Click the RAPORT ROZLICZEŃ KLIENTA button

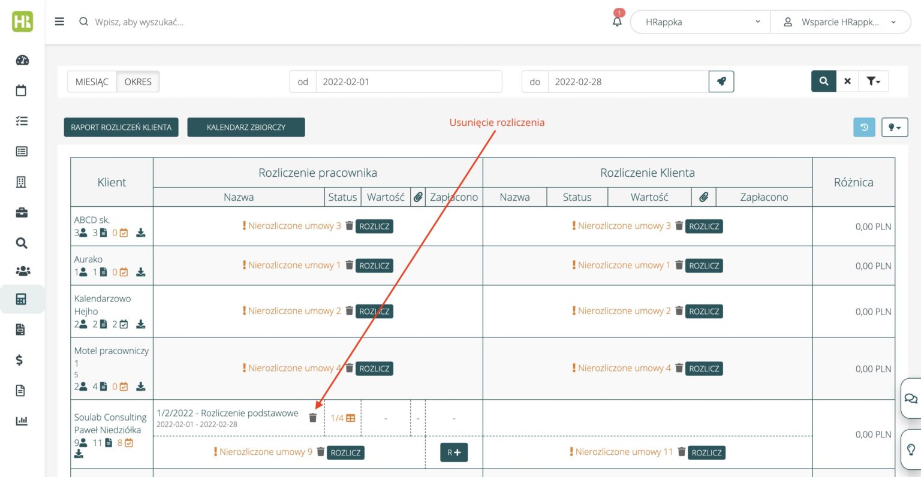click(x=121, y=127)
